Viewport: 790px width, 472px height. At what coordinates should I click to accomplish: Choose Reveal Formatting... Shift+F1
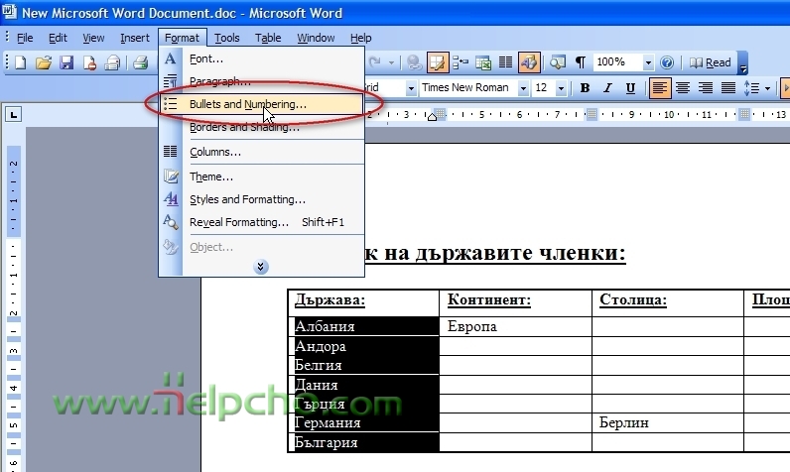point(261,222)
